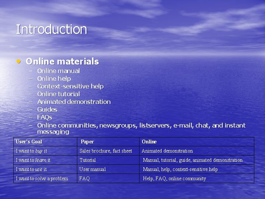Click the FAQs bullet item
This screenshot has width=265, height=199.
point(45,118)
